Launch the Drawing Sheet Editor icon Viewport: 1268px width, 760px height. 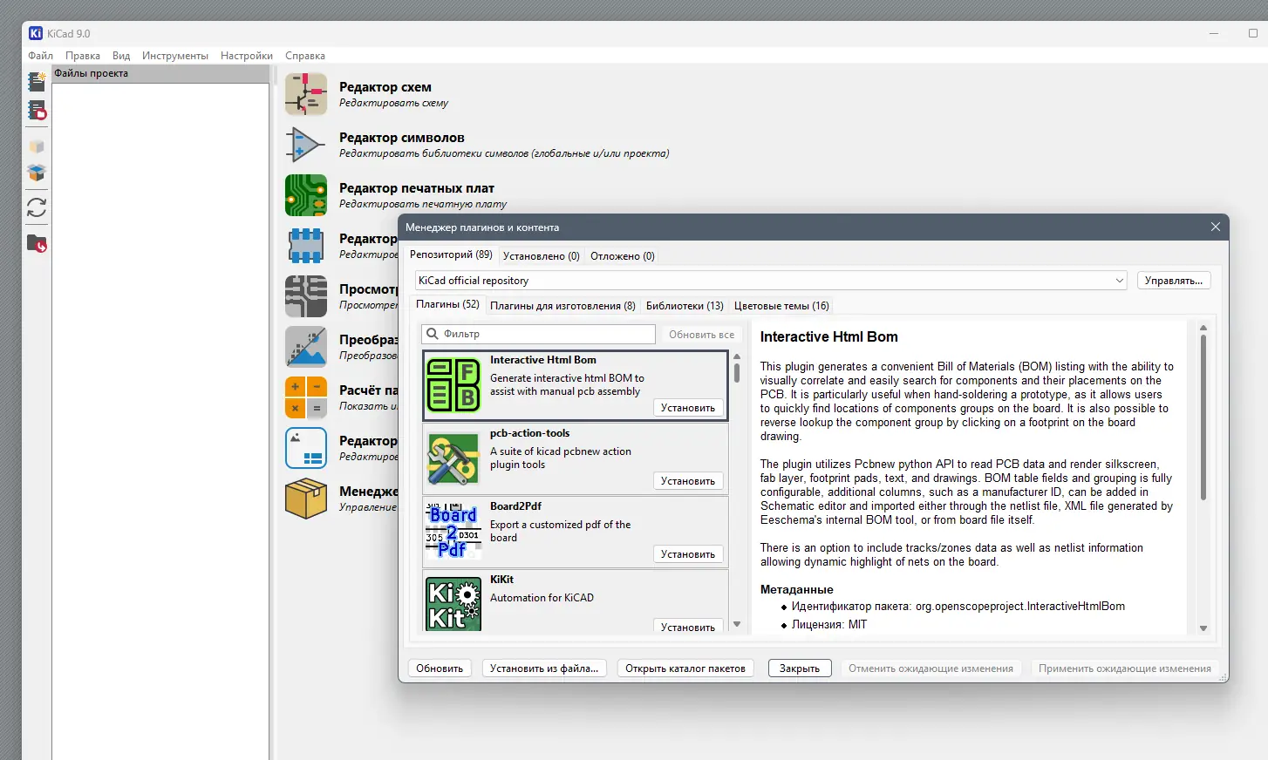(306, 448)
